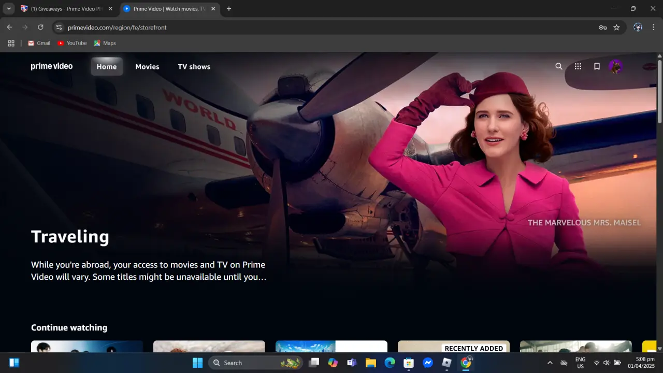This screenshot has width=663, height=373.
Task: Open the YouTube bookmark
Action: pos(72,43)
